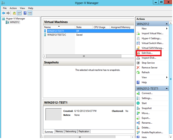This screenshot has height=140, width=173.
Task: Click the Forward arrow toolbar icon
Action: coord(8,13)
